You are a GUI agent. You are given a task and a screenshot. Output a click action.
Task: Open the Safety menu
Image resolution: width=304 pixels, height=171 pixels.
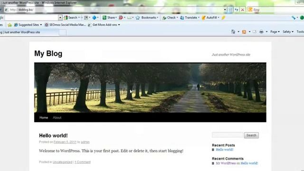point(288,32)
